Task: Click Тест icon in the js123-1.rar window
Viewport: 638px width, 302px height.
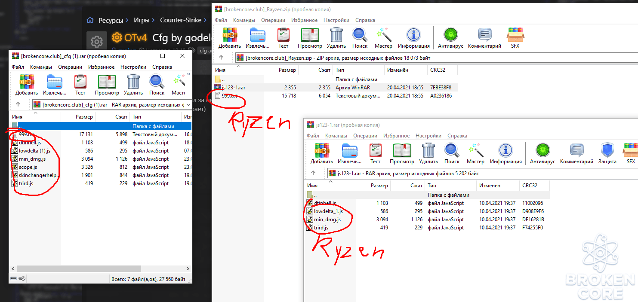Action: click(x=376, y=153)
